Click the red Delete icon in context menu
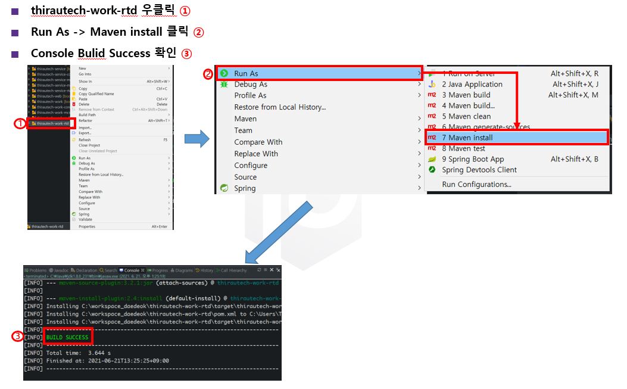Screen dimensions: 627x389 coord(74,104)
